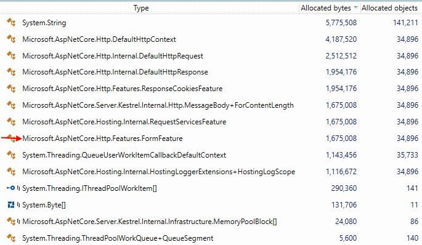Select the Features.ResponseCookiesFeature type row

(211, 89)
